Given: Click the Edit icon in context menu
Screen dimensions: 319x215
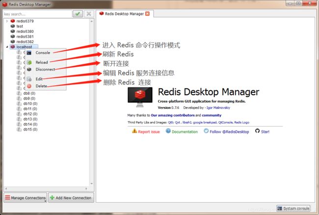Looking at the screenshot, I should click(29, 79).
